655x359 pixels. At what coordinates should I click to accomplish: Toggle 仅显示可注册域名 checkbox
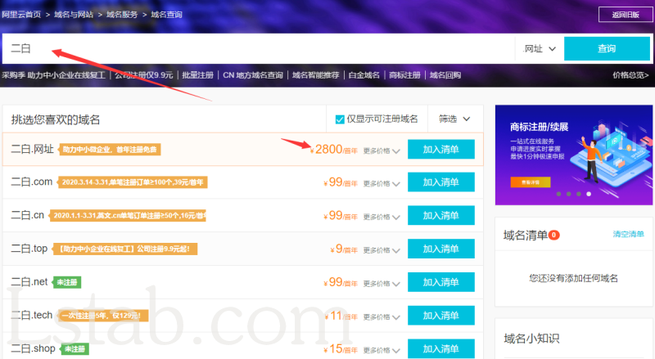click(x=340, y=119)
